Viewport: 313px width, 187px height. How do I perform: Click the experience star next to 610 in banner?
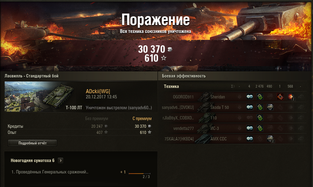tap(164, 58)
